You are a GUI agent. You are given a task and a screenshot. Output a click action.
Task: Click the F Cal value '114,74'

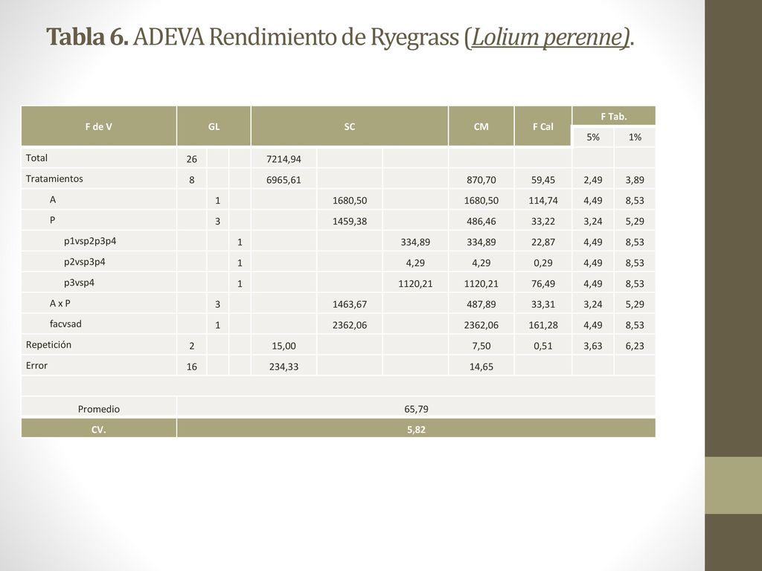(x=542, y=201)
